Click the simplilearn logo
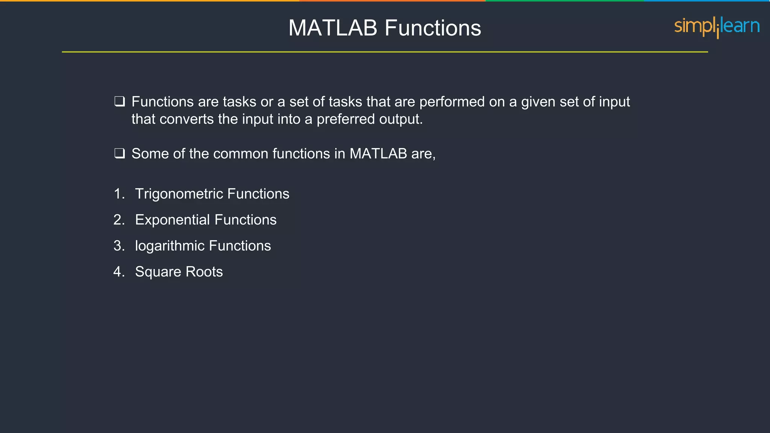The height and width of the screenshot is (433, 770). tap(717, 27)
